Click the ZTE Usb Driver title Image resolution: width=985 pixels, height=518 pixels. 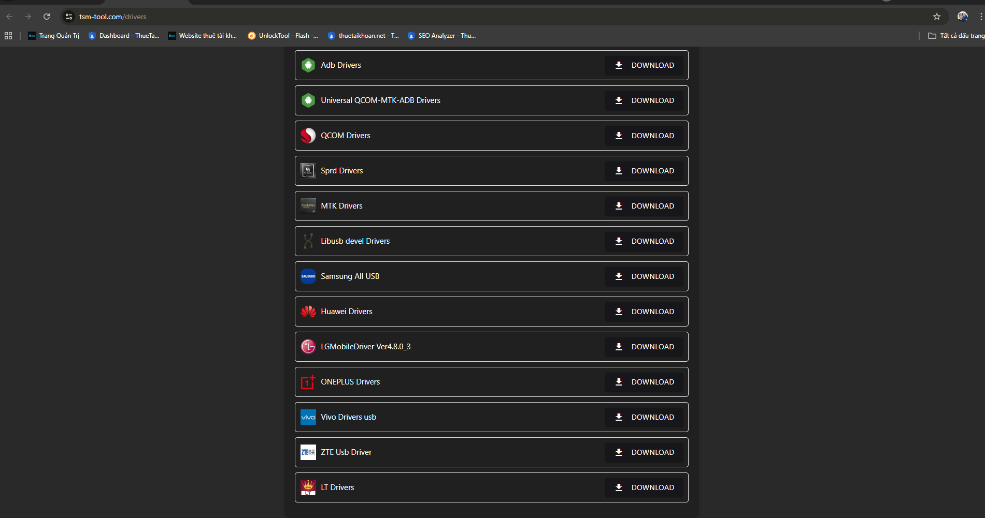pos(346,452)
